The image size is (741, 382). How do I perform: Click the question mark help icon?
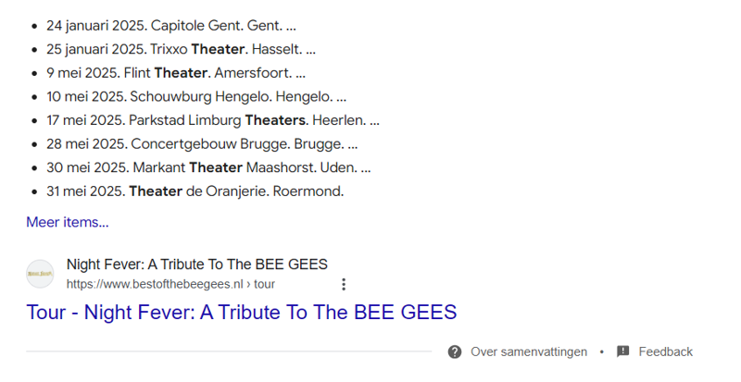[x=455, y=351]
